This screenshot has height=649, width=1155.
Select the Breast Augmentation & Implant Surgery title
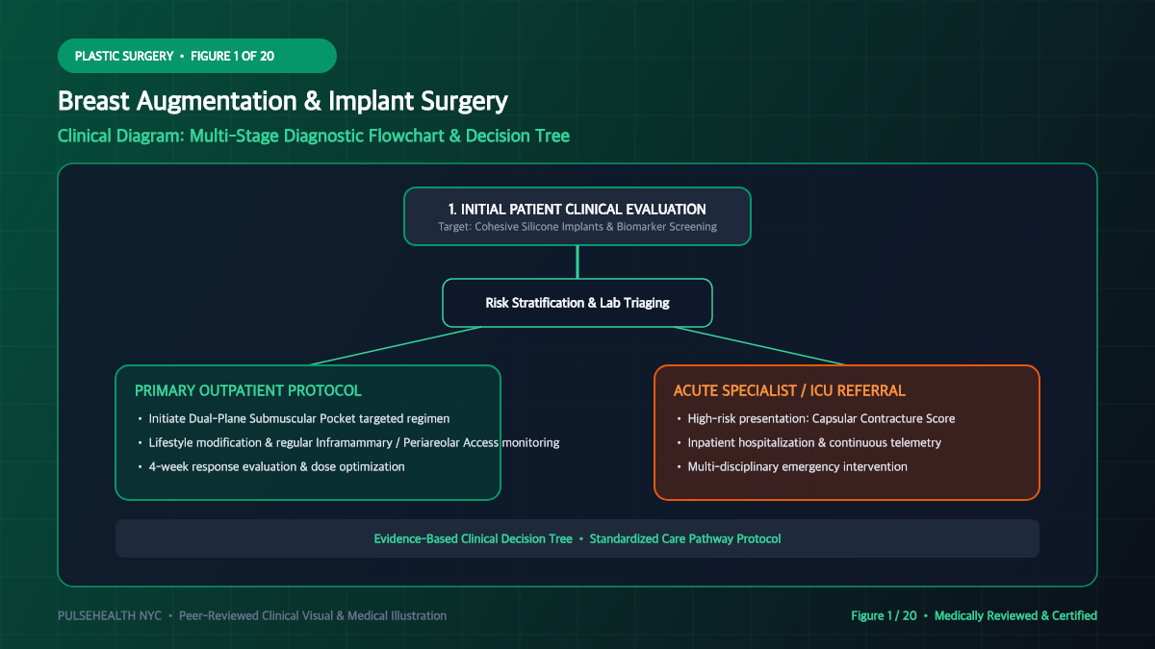[x=283, y=101]
